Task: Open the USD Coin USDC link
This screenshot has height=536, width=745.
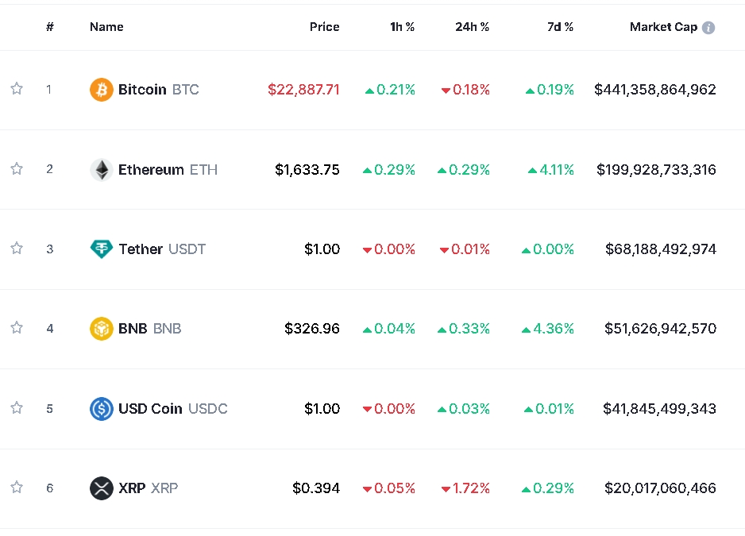Action: coord(172,409)
